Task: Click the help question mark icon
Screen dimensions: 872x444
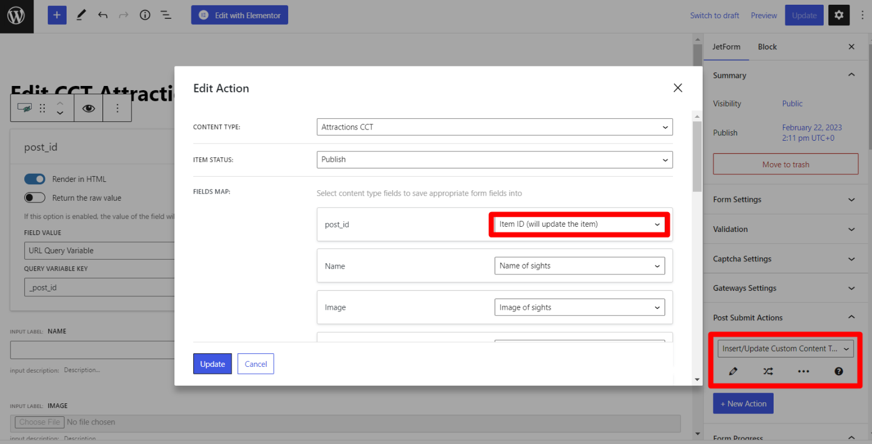Action: click(x=838, y=372)
